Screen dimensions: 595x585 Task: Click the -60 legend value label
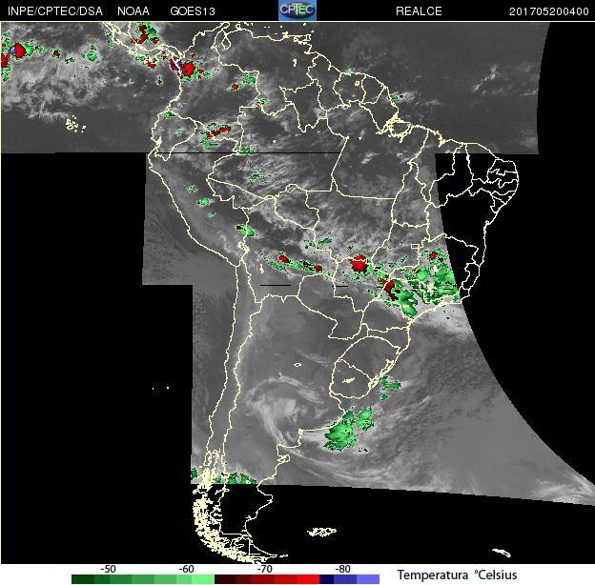[186, 569]
